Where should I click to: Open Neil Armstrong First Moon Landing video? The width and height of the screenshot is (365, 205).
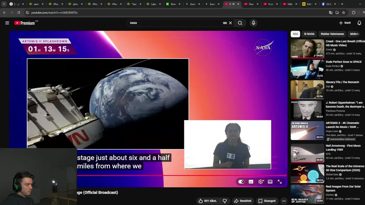(x=343, y=147)
